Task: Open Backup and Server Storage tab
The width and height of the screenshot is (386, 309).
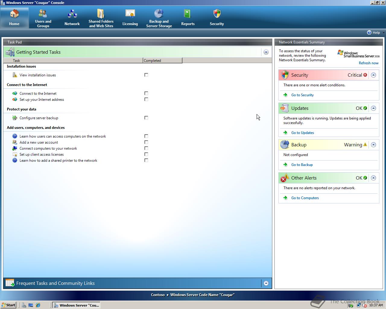Action: click(x=159, y=18)
